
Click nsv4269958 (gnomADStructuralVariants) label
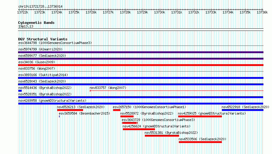52,101
